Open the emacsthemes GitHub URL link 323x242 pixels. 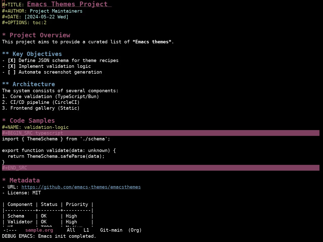tap(81, 187)
